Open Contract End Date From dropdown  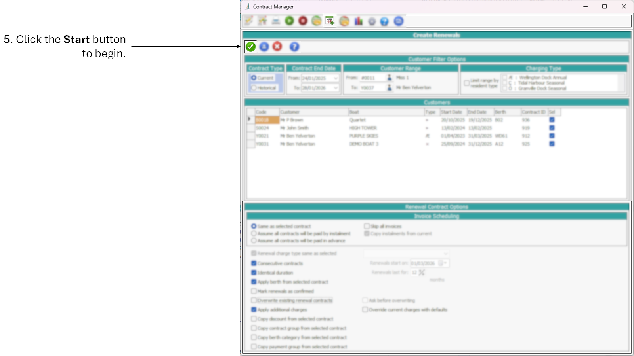click(336, 78)
